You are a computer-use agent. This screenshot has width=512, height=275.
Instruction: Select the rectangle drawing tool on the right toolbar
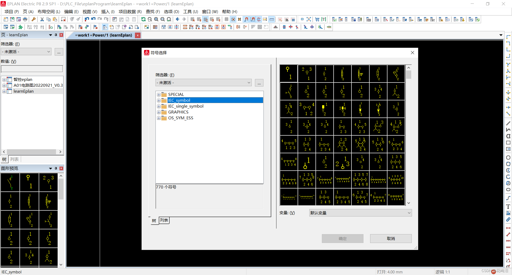508,143
